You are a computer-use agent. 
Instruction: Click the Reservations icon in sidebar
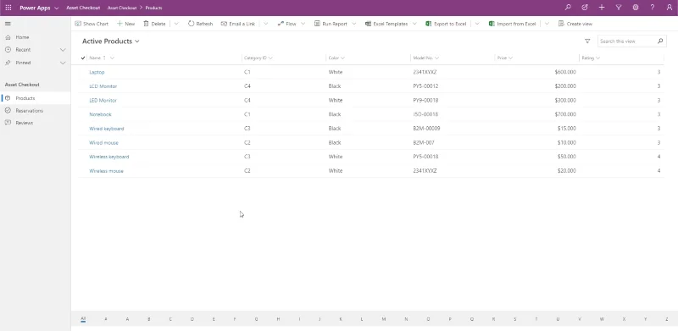coord(8,111)
